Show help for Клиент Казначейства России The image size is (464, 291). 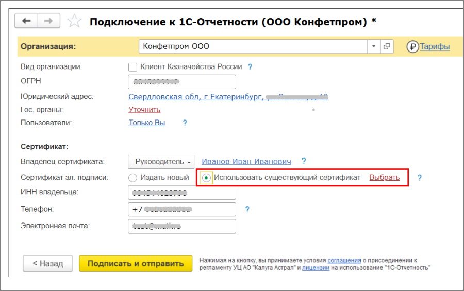pyautogui.click(x=250, y=67)
